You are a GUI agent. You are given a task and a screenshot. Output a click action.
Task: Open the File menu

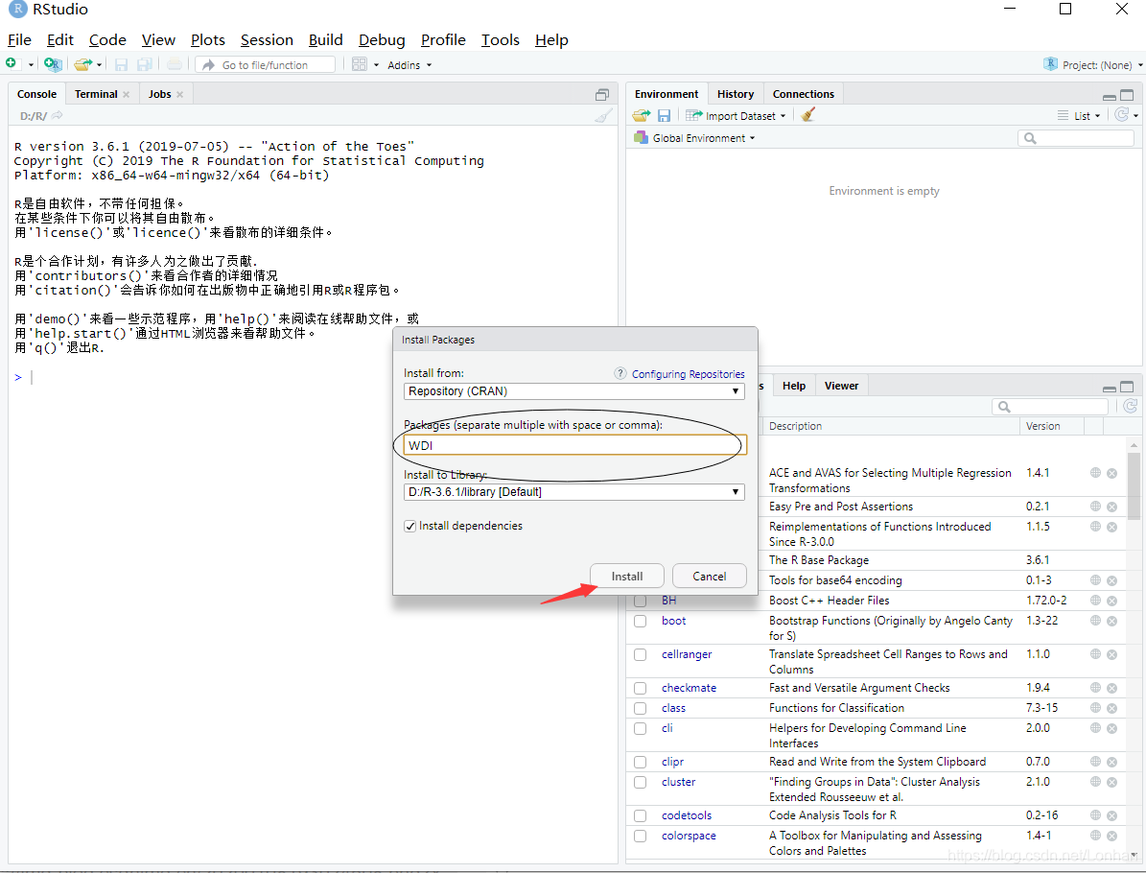click(x=19, y=40)
